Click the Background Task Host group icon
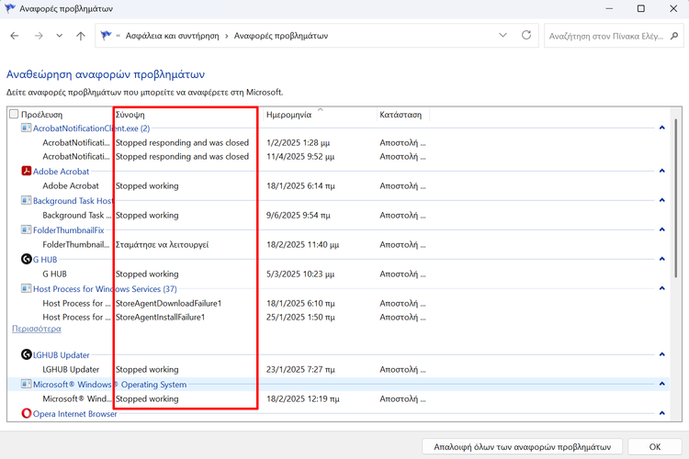 click(27, 200)
